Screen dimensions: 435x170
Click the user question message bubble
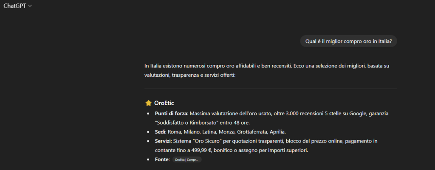click(348, 41)
